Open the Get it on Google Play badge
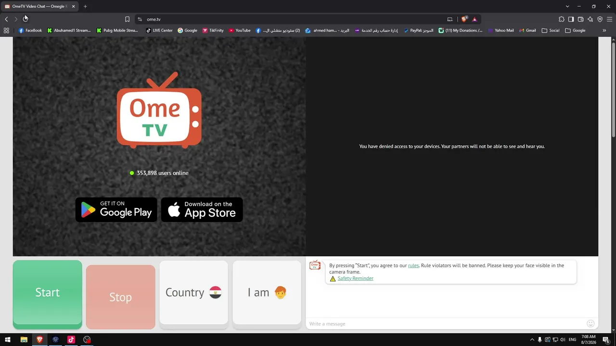This screenshot has width=616, height=346. 116,210
